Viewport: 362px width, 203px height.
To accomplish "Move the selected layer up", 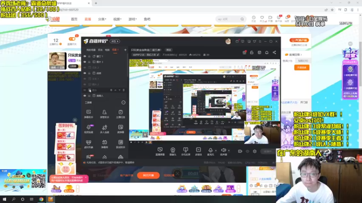I will [x=115, y=90].
